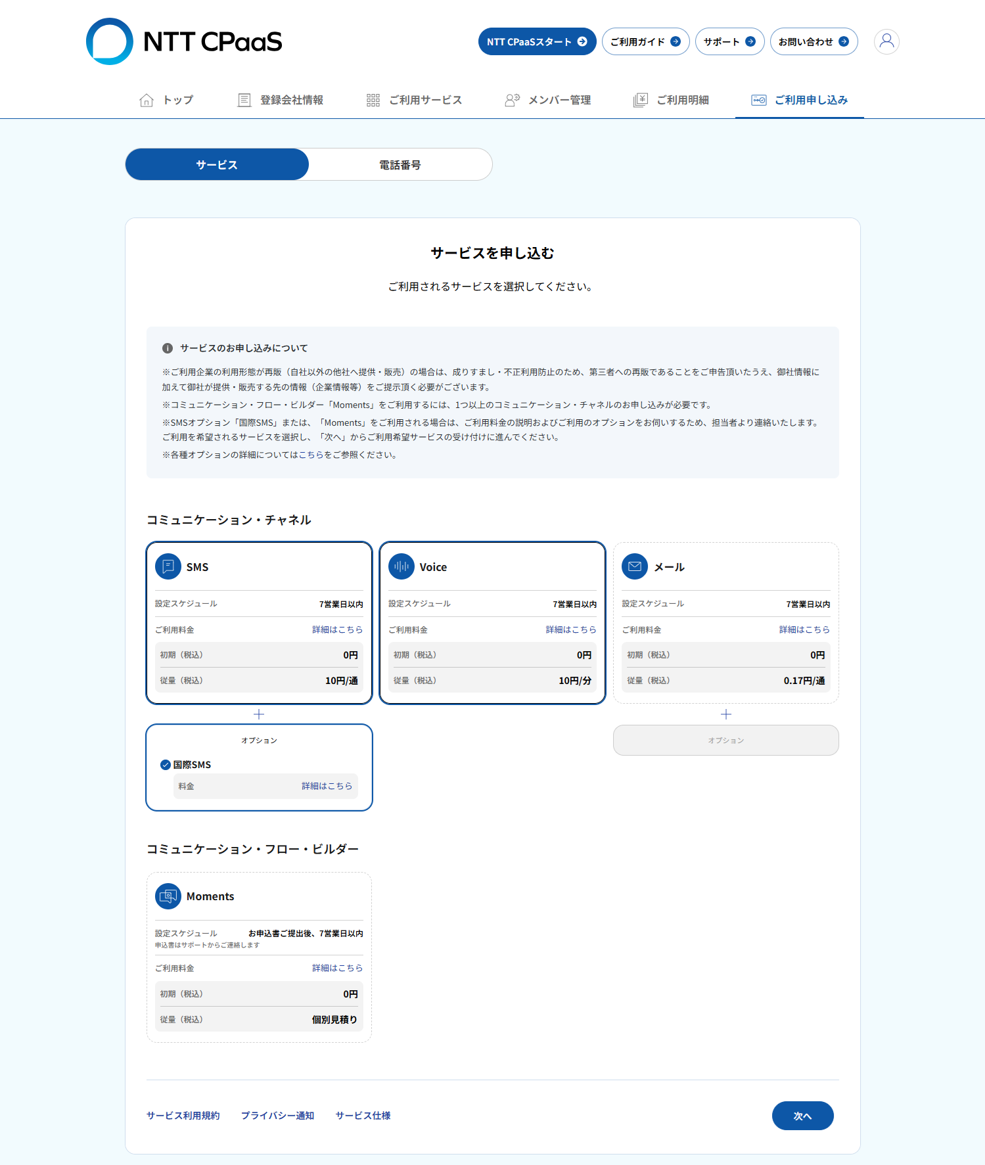Click the statement icon beside ご利用明細
Viewport: 985px width, 1165px height.
[641, 100]
